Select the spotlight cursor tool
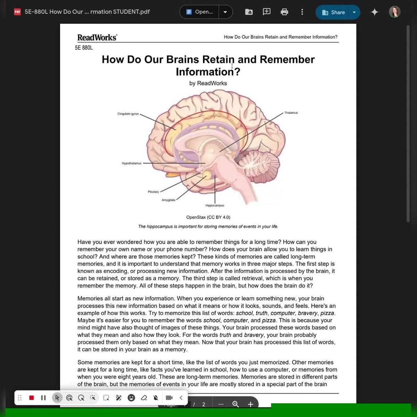417x417 pixels. (93, 398)
